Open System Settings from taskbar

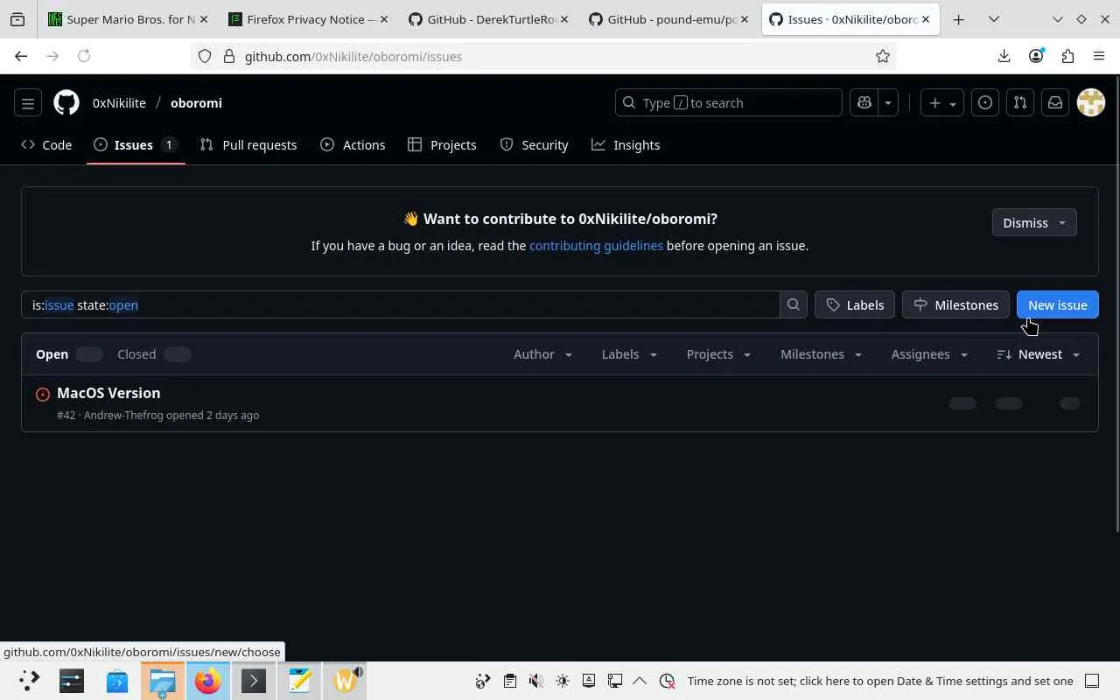click(x=72, y=681)
